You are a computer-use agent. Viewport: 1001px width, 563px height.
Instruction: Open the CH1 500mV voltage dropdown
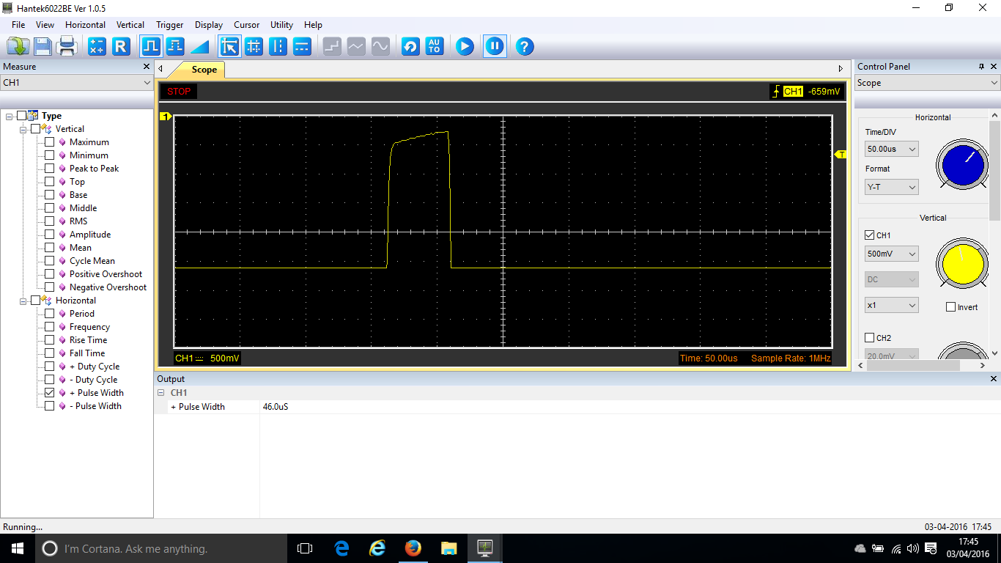coord(892,254)
